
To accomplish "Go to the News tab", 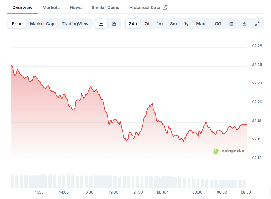I will [76, 8].
